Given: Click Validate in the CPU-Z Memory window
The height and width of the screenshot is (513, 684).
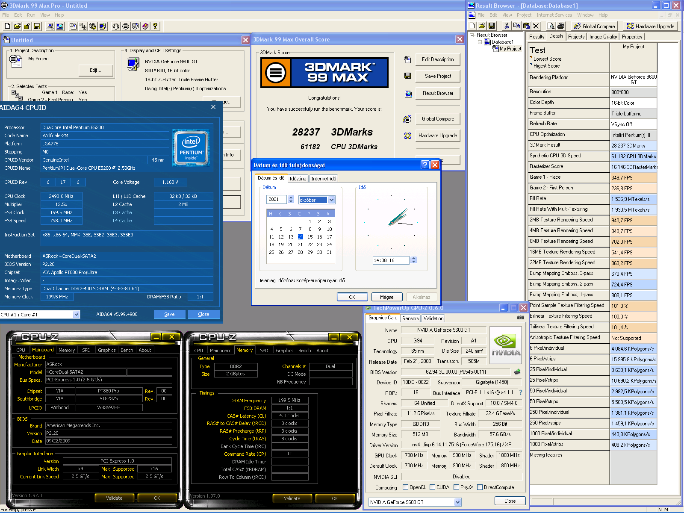Looking at the screenshot, I should (x=292, y=498).
